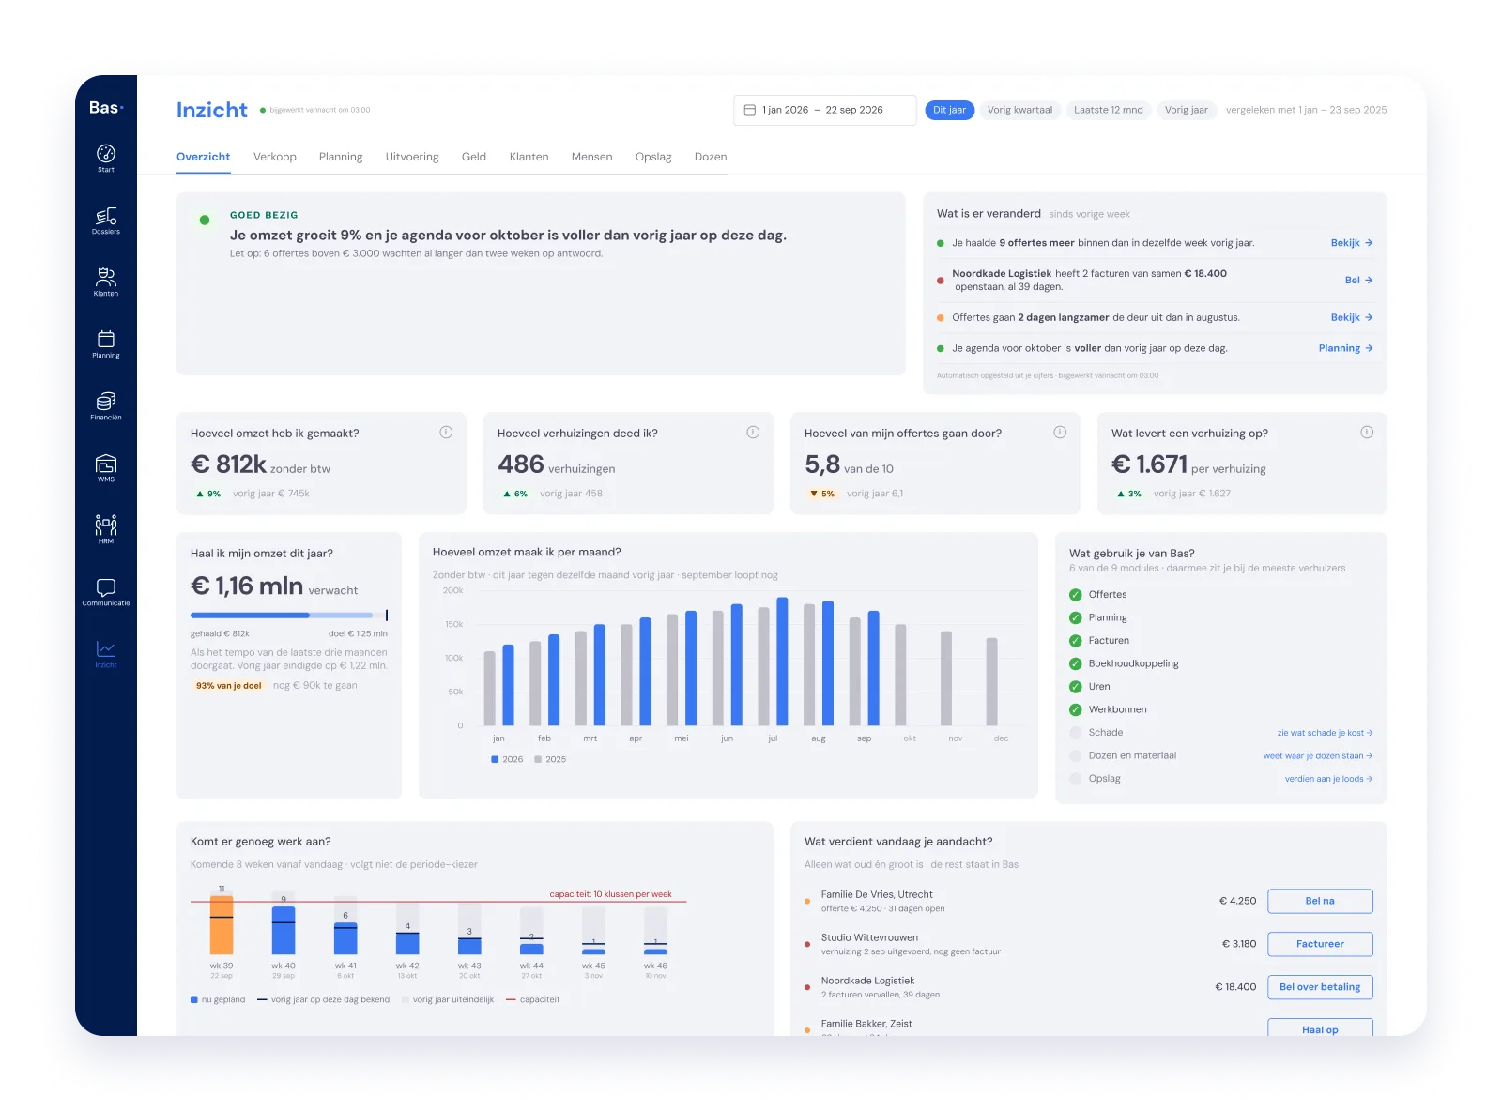Click the 'Bel over betaling' button
Viewport: 1502px width, 1111px height.
tap(1320, 987)
